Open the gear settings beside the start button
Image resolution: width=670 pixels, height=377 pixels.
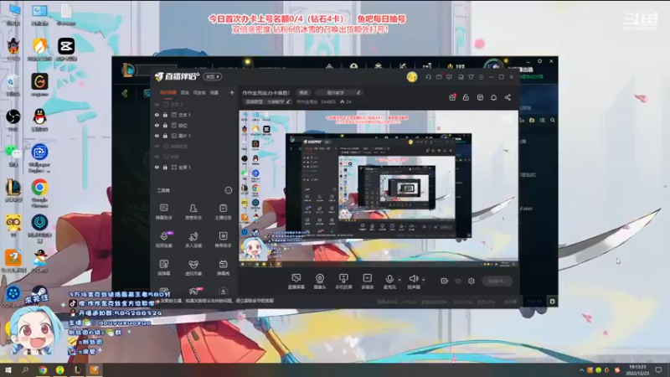pos(472,281)
